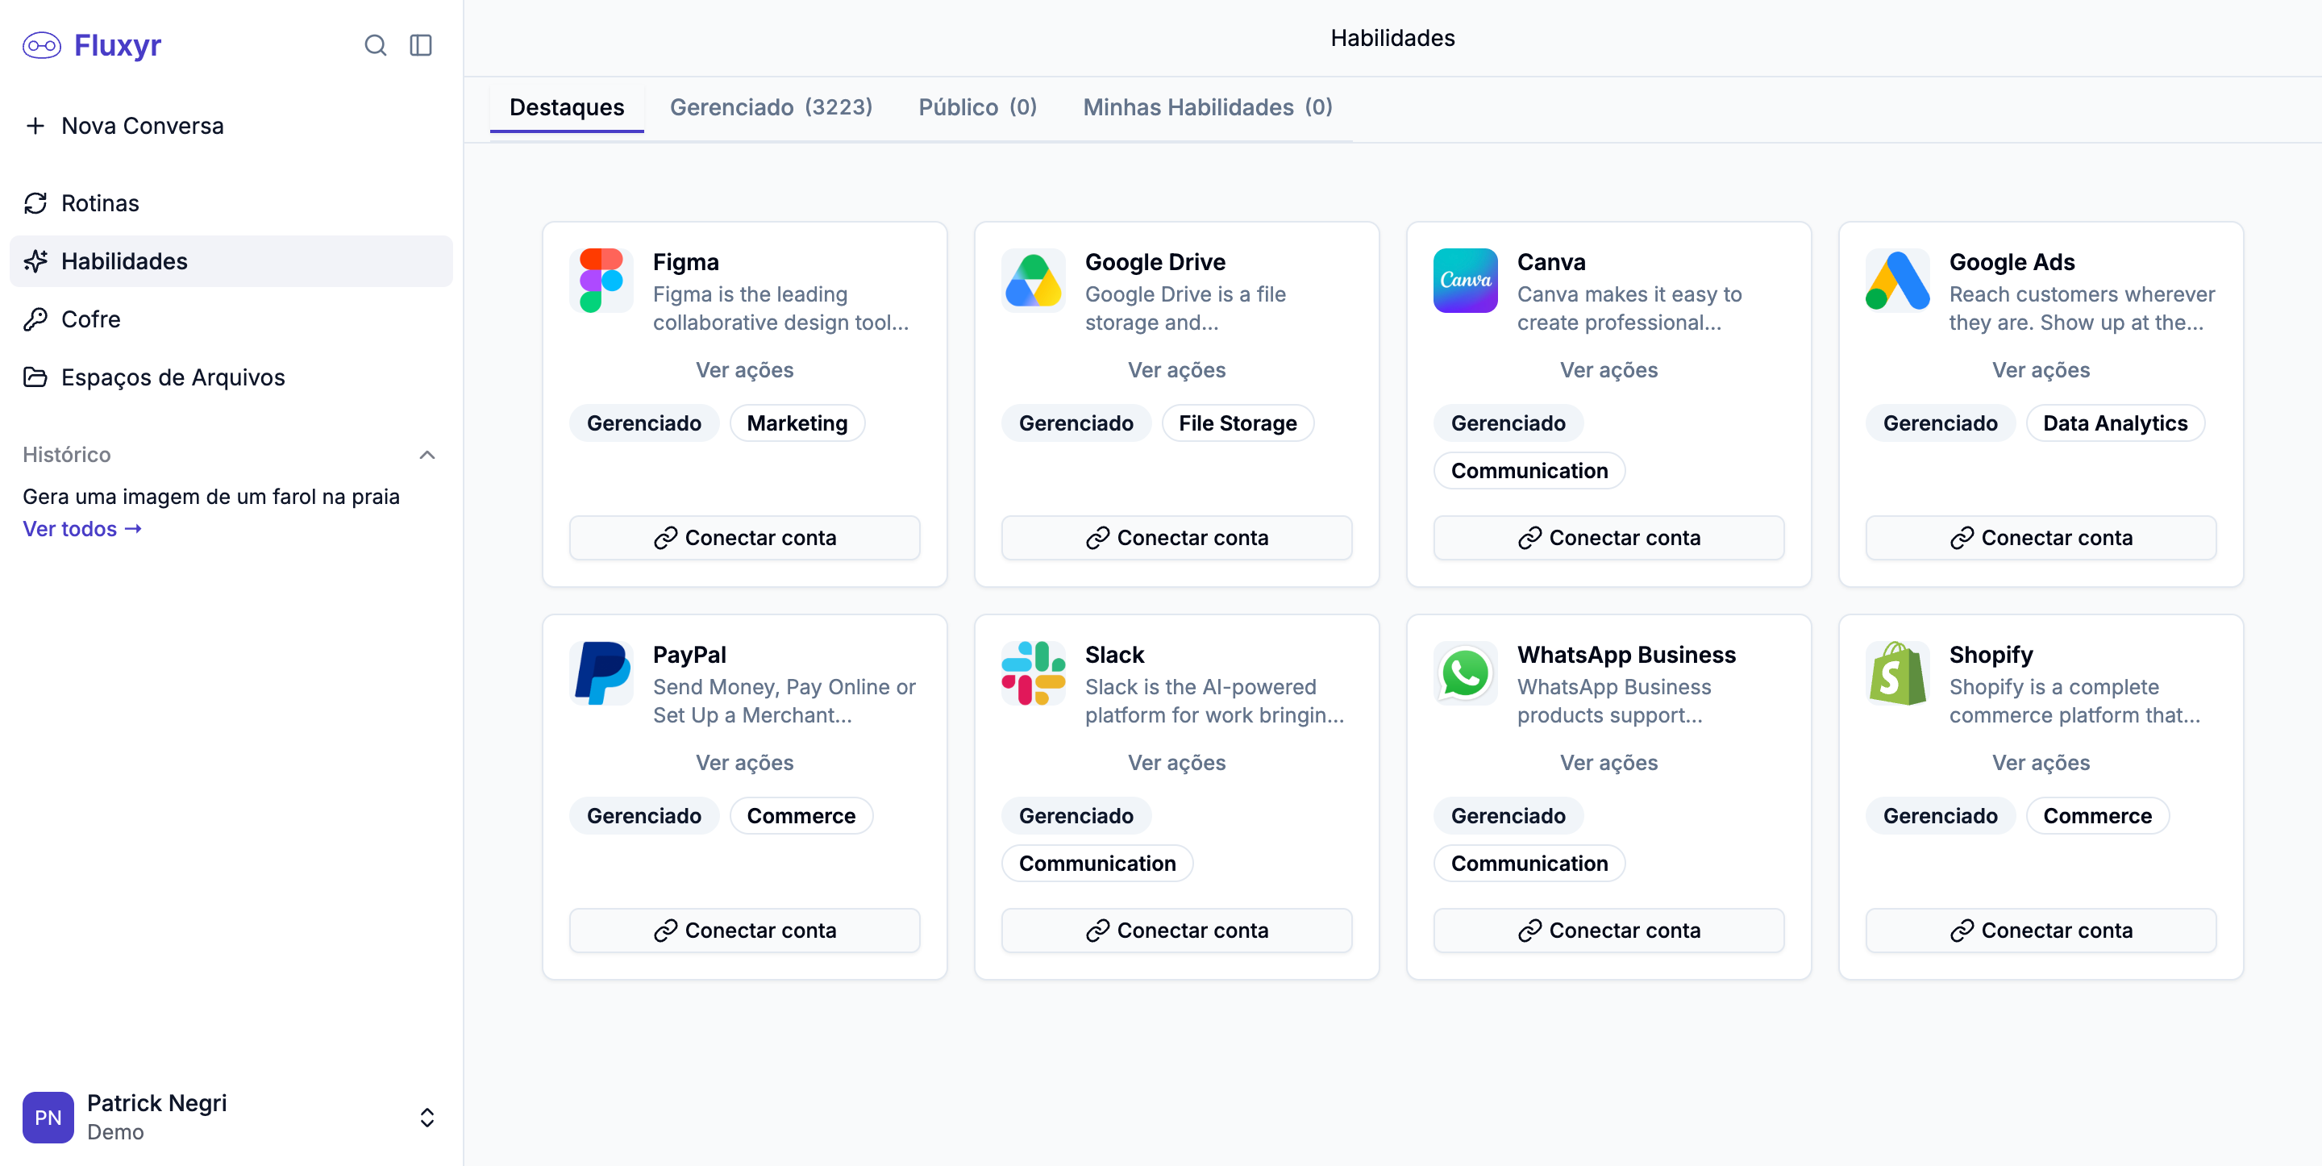Collapse the sidebar panel icon

(421, 45)
